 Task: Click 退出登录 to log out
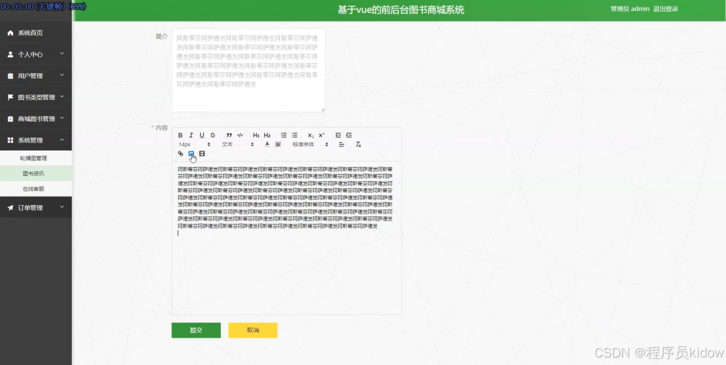point(665,9)
